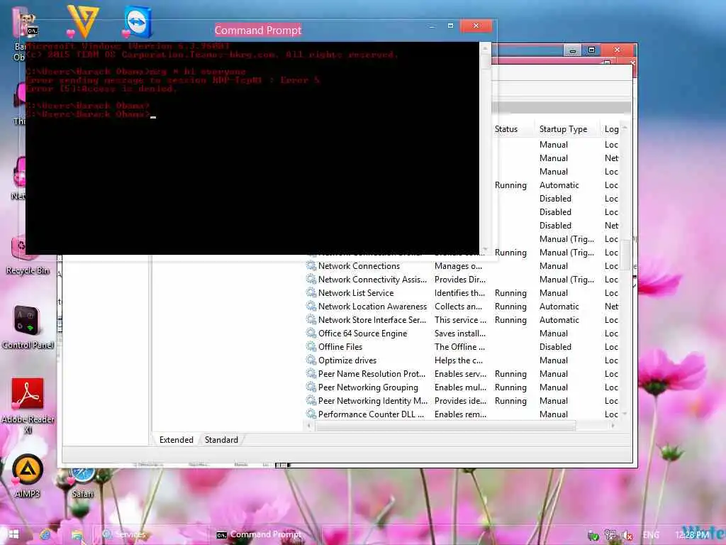Click Automatic startup type for Network Location Awareness

pyautogui.click(x=559, y=307)
